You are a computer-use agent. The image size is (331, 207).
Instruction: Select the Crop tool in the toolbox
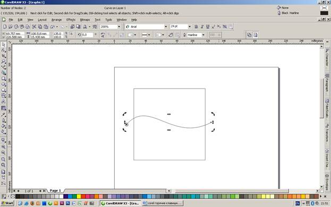click(3, 56)
